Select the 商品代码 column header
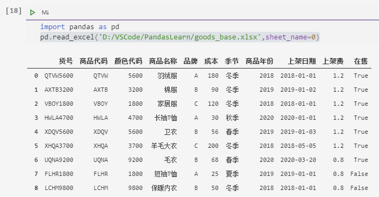The height and width of the screenshot is (197, 379). click(94, 61)
